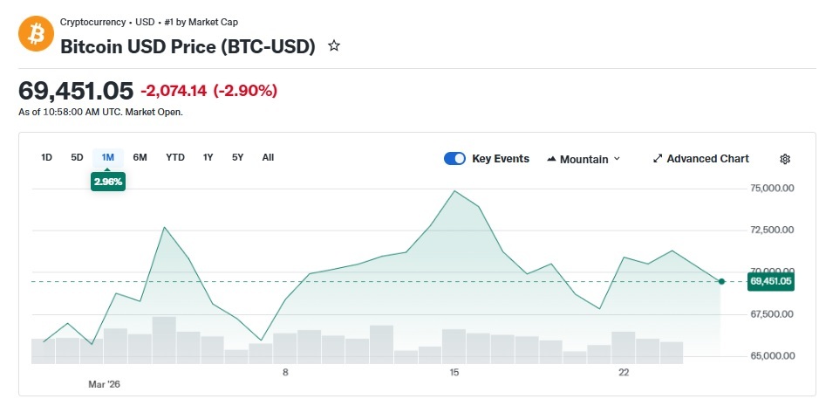Select the 5D time range tab
Screen dimensions: 819x399
click(x=77, y=157)
